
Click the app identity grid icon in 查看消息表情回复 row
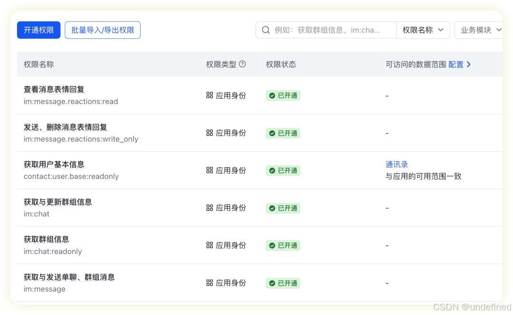coord(209,95)
